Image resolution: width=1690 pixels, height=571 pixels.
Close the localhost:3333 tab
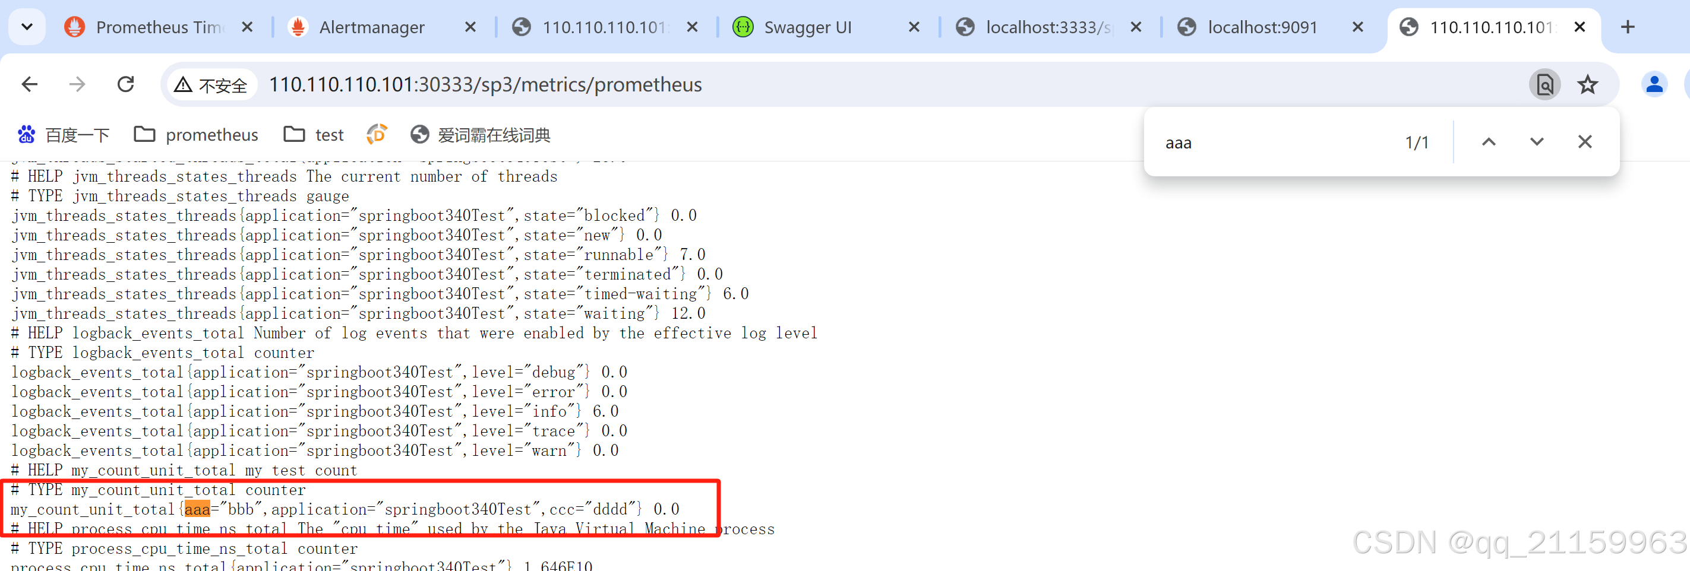[1136, 27]
